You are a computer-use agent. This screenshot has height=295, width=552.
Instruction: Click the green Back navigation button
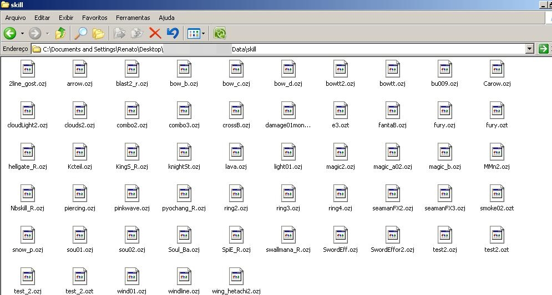click(x=9, y=34)
